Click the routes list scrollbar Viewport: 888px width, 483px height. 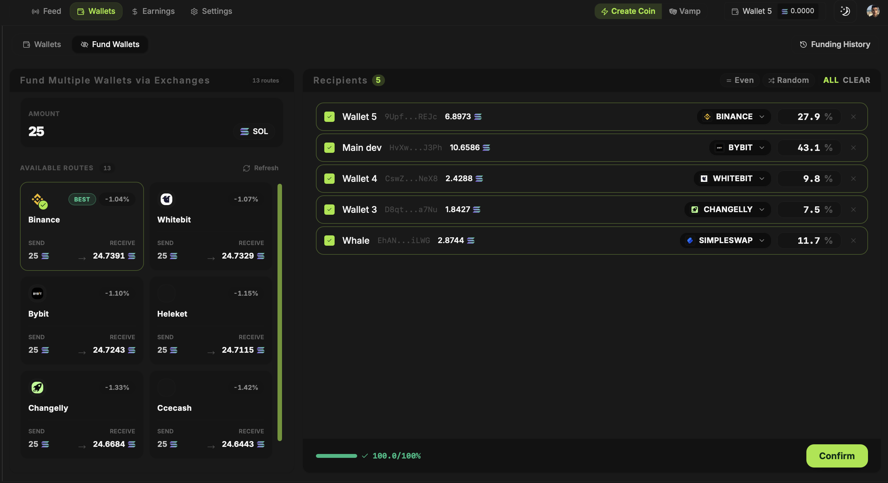pos(279,312)
